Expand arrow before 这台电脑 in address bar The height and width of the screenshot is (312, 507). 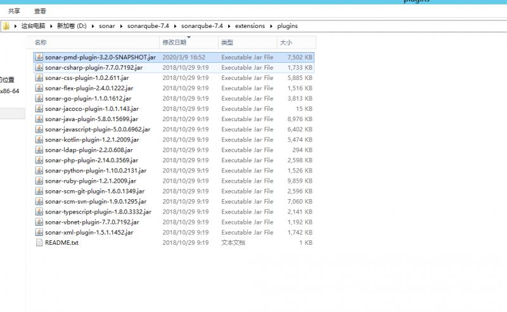coord(15,26)
